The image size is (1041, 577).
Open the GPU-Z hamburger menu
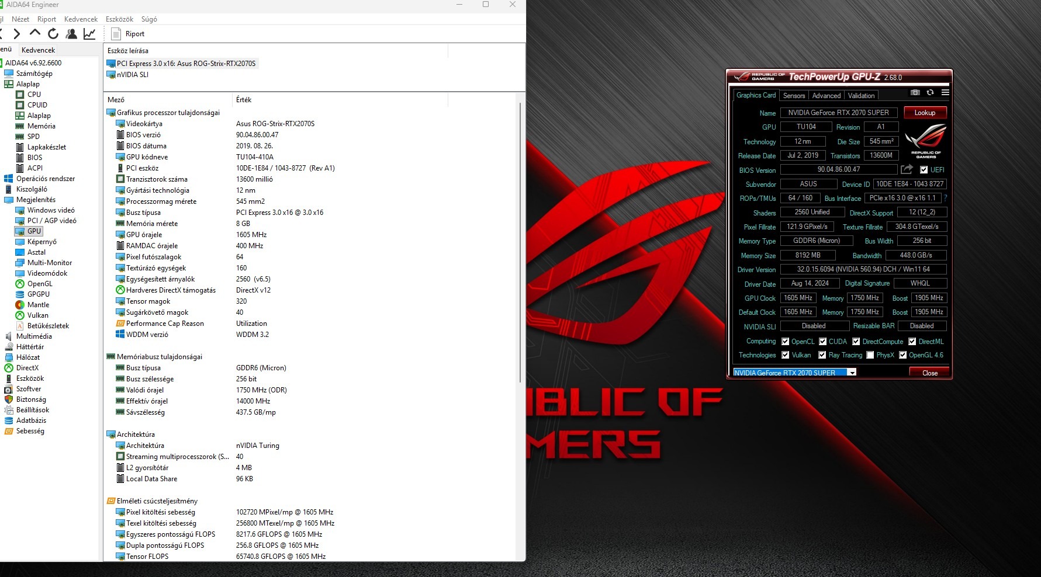tap(945, 93)
